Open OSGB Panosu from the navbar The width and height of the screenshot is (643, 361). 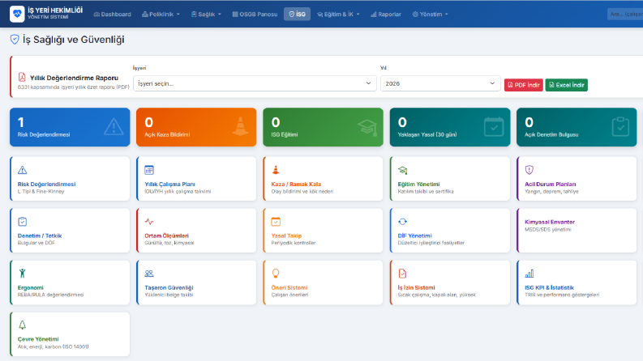point(255,14)
